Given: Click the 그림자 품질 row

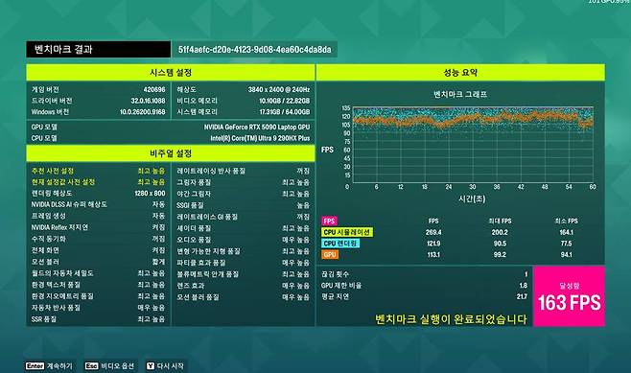Looking at the screenshot, I should click(243, 182).
